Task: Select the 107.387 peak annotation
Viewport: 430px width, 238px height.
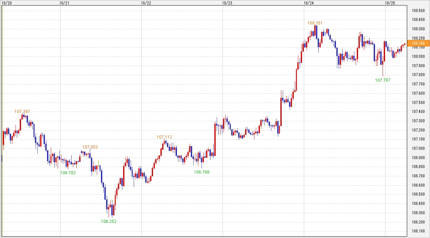Action: click(x=22, y=112)
